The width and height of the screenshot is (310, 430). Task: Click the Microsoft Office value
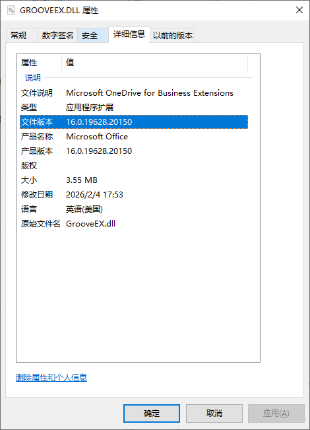click(x=97, y=137)
